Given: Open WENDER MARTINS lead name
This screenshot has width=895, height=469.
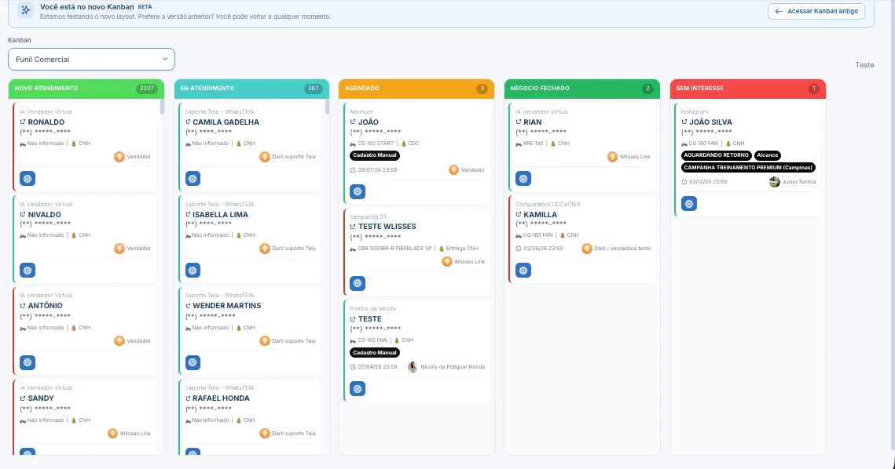Looking at the screenshot, I should tap(226, 305).
